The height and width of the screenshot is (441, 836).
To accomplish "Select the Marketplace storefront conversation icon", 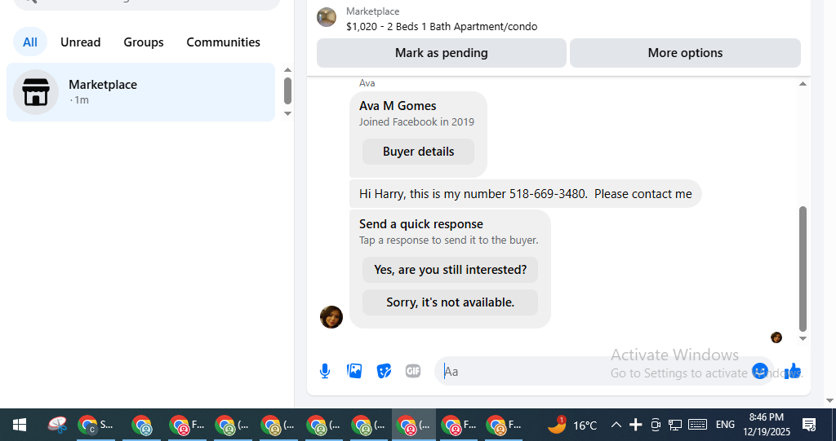I will 36,92.
